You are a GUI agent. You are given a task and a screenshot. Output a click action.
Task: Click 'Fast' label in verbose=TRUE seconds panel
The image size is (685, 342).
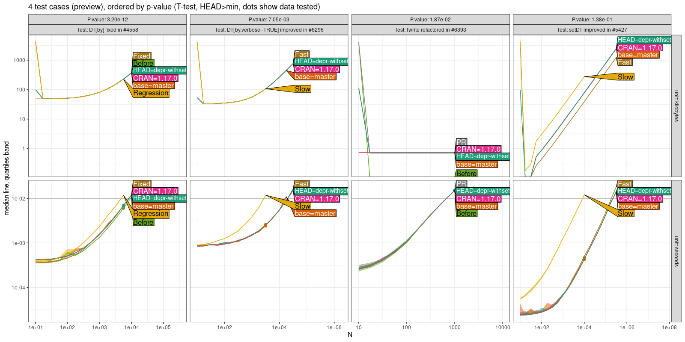click(x=302, y=184)
